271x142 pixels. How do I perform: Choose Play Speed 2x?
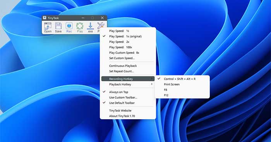(x=128, y=42)
